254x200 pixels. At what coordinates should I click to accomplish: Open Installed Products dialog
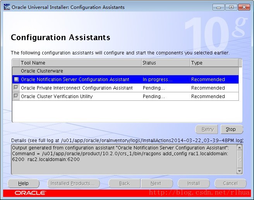74,183
